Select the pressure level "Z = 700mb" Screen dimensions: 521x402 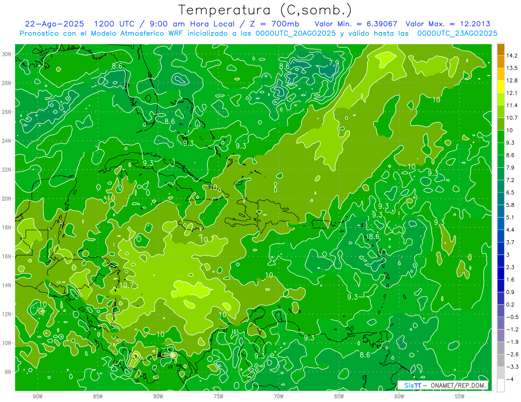[x=272, y=24]
